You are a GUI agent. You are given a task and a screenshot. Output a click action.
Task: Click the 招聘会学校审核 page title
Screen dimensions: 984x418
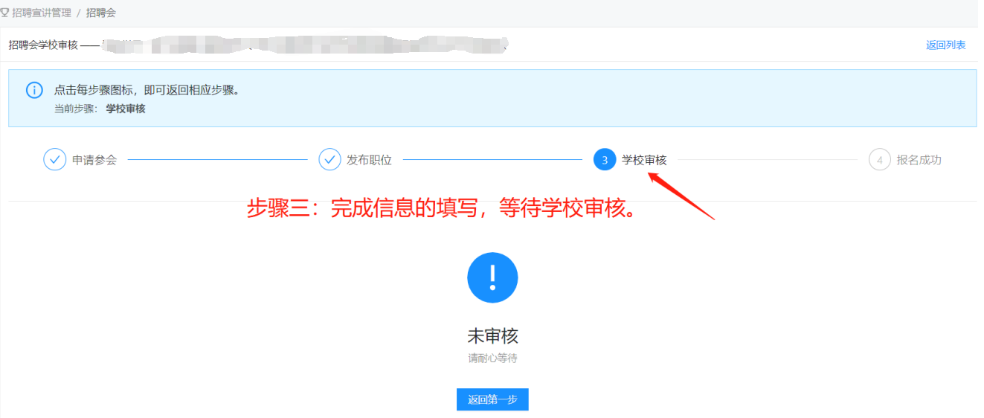43,45
